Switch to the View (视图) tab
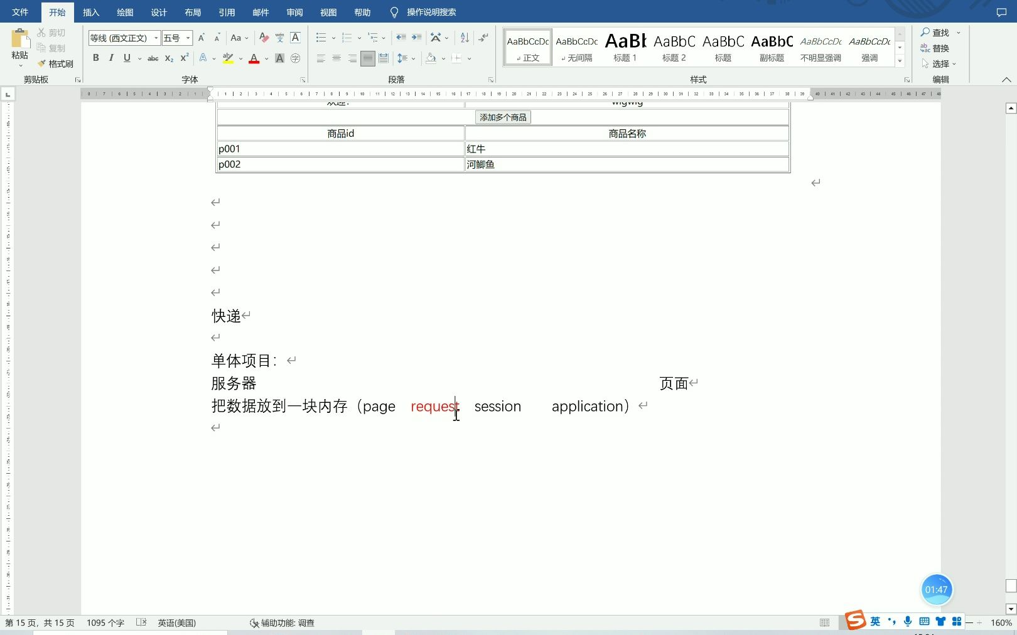Viewport: 1017px width, 635px height. coord(328,12)
